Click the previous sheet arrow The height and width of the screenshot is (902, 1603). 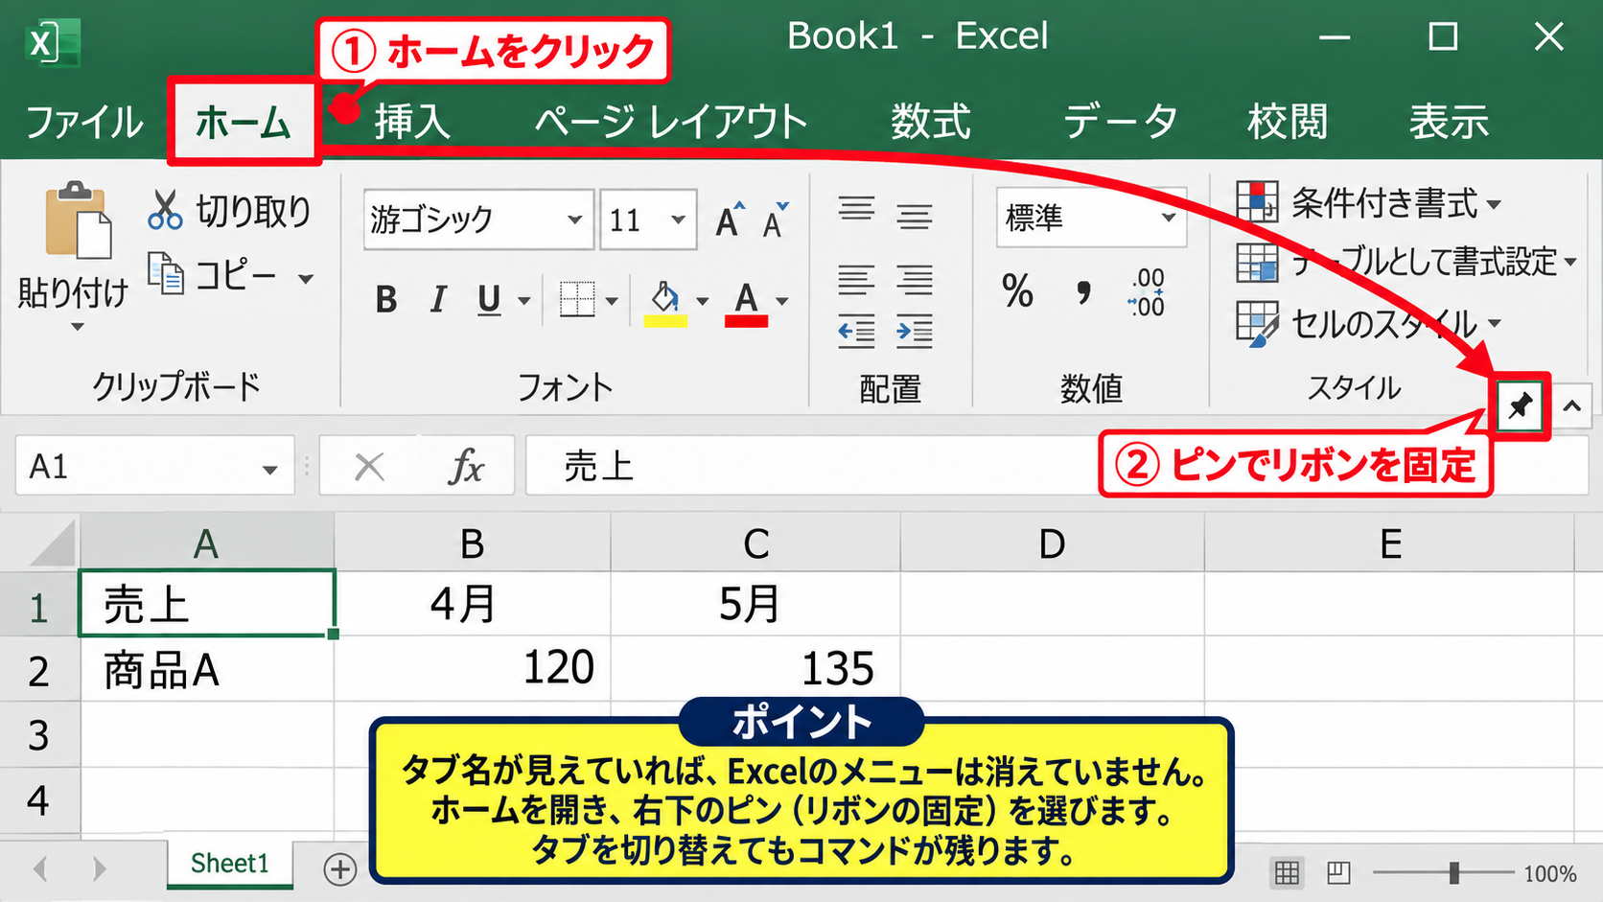click(x=40, y=869)
